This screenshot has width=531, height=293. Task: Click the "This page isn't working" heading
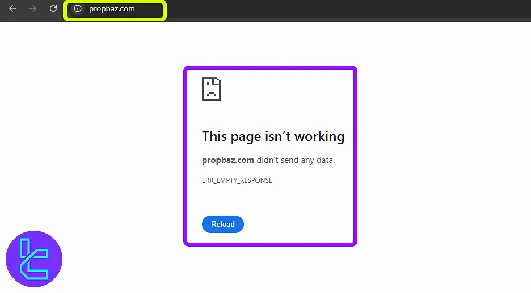pos(273,136)
